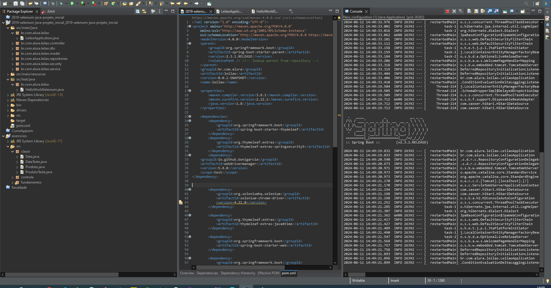
Task: Open Package Explorer view menu dots
Action: click(x=160, y=11)
